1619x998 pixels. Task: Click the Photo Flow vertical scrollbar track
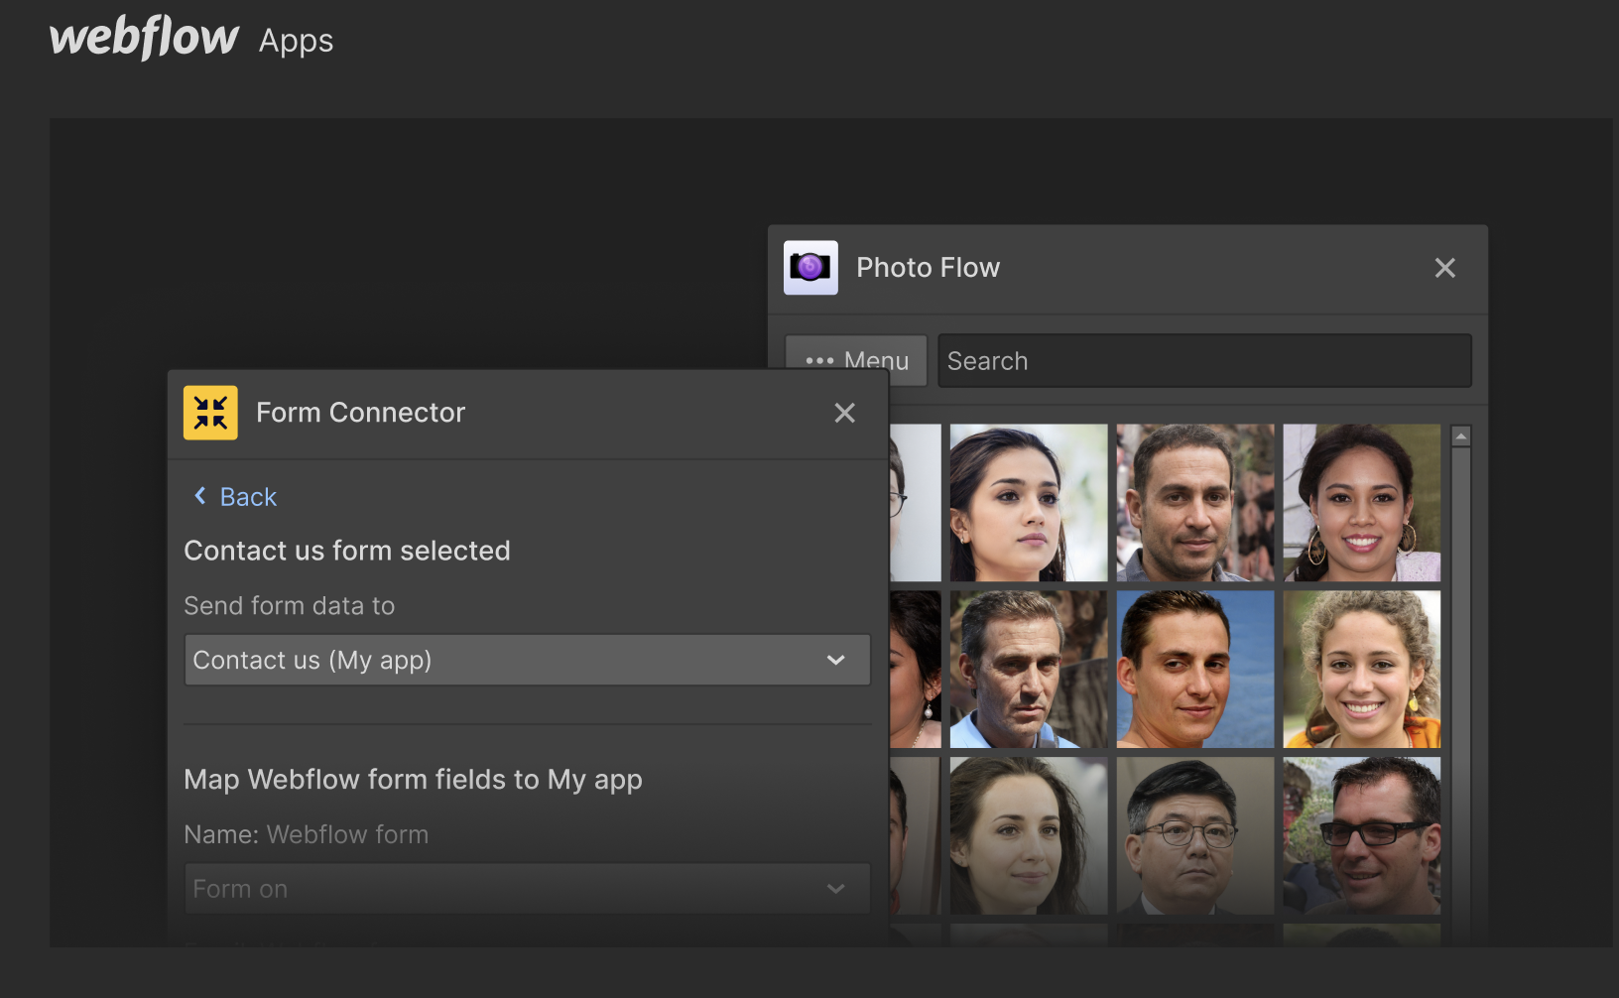(x=1461, y=694)
